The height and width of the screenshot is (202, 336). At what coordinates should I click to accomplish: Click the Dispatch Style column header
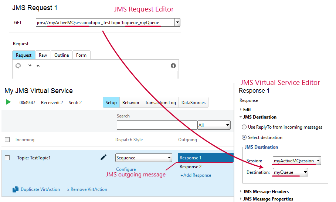[x=129, y=140]
